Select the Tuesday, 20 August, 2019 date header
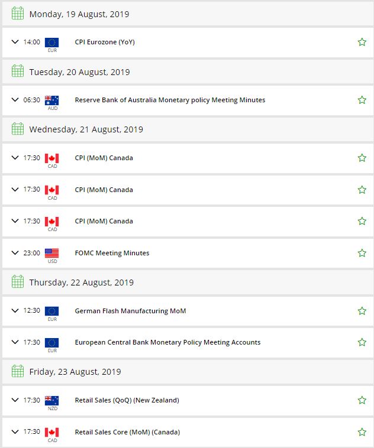Viewport: 374px width, 448px height. [79, 72]
